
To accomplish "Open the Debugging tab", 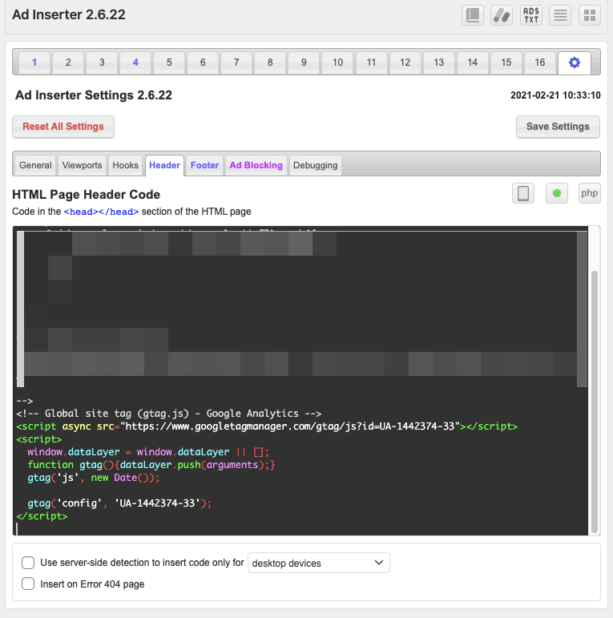I will pyautogui.click(x=315, y=165).
